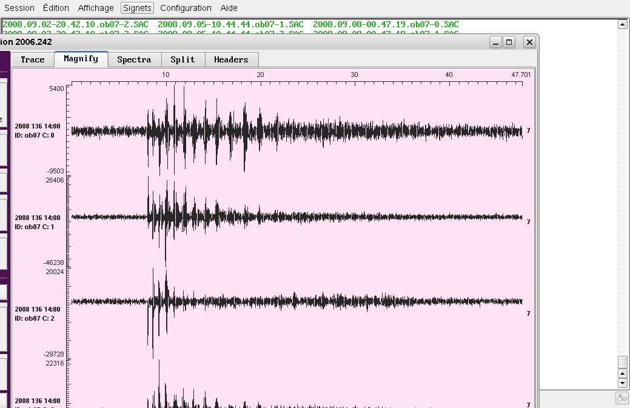The height and width of the screenshot is (408, 630).
Task: Open the Signets menu
Action: pos(137,8)
